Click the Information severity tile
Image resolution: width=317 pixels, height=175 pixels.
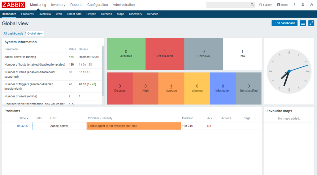(x=223, y=88)
